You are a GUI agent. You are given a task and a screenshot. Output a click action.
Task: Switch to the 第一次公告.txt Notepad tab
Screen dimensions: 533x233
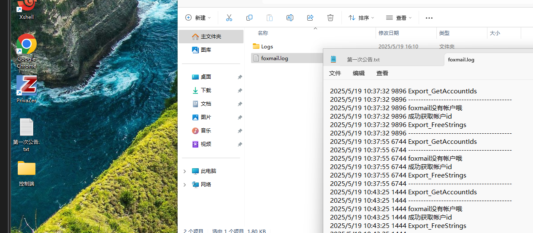(x=363, y=60)
